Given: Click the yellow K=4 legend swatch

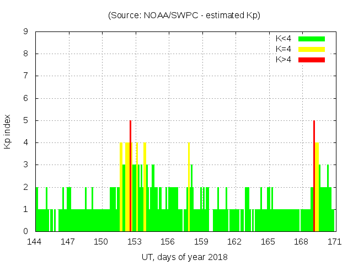Looking at the screenshot, I should pos(312,49).
